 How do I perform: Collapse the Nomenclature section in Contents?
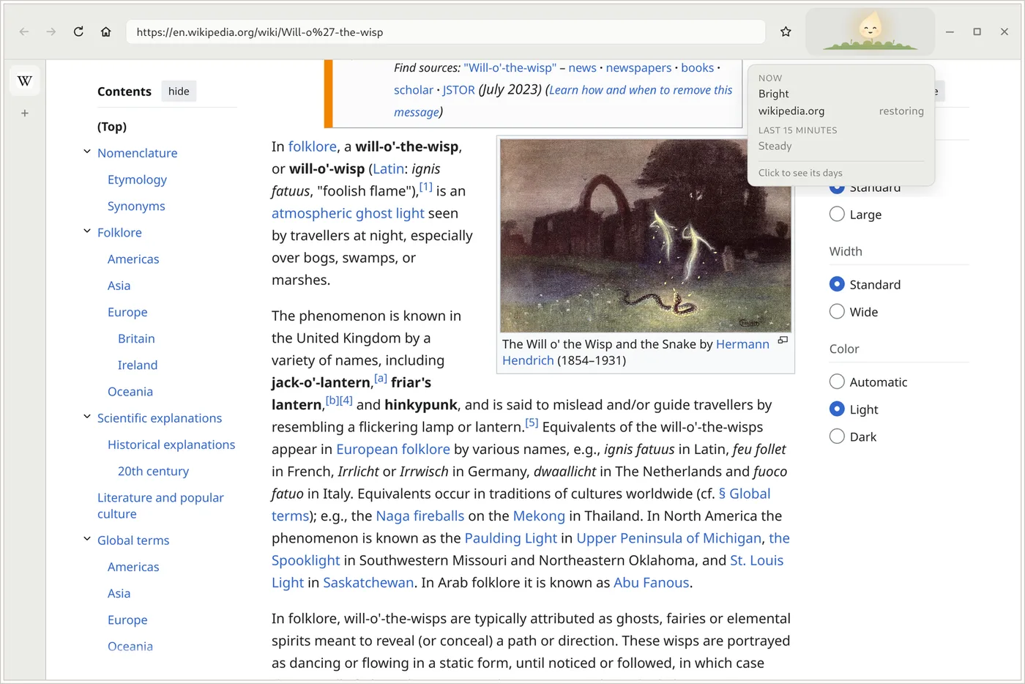87,152
